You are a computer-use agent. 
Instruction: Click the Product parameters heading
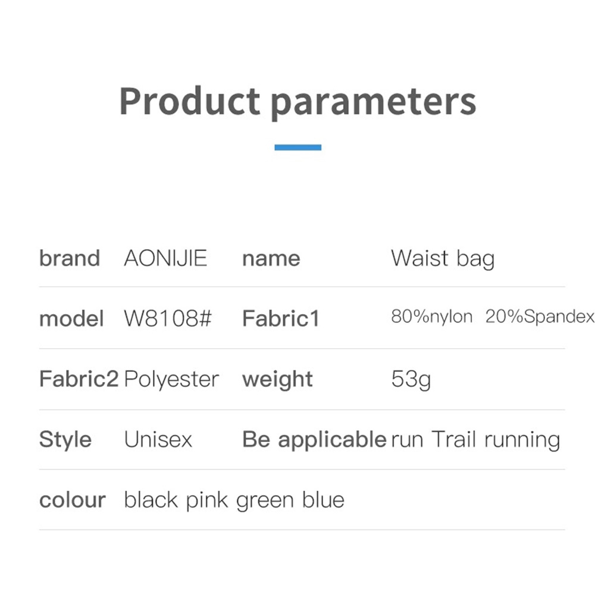pyautogui.click(x=297, y=101)
